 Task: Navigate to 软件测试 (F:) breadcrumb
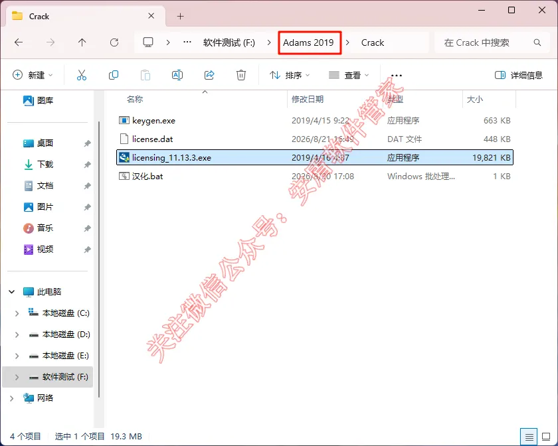[x=229, y=42]
